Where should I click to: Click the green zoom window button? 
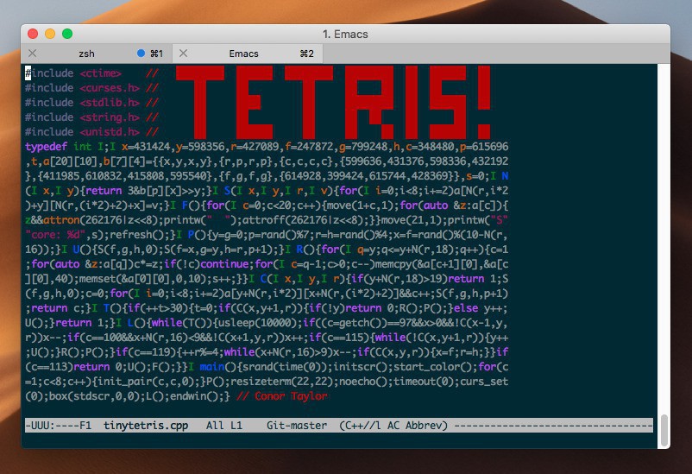point(67,34)
